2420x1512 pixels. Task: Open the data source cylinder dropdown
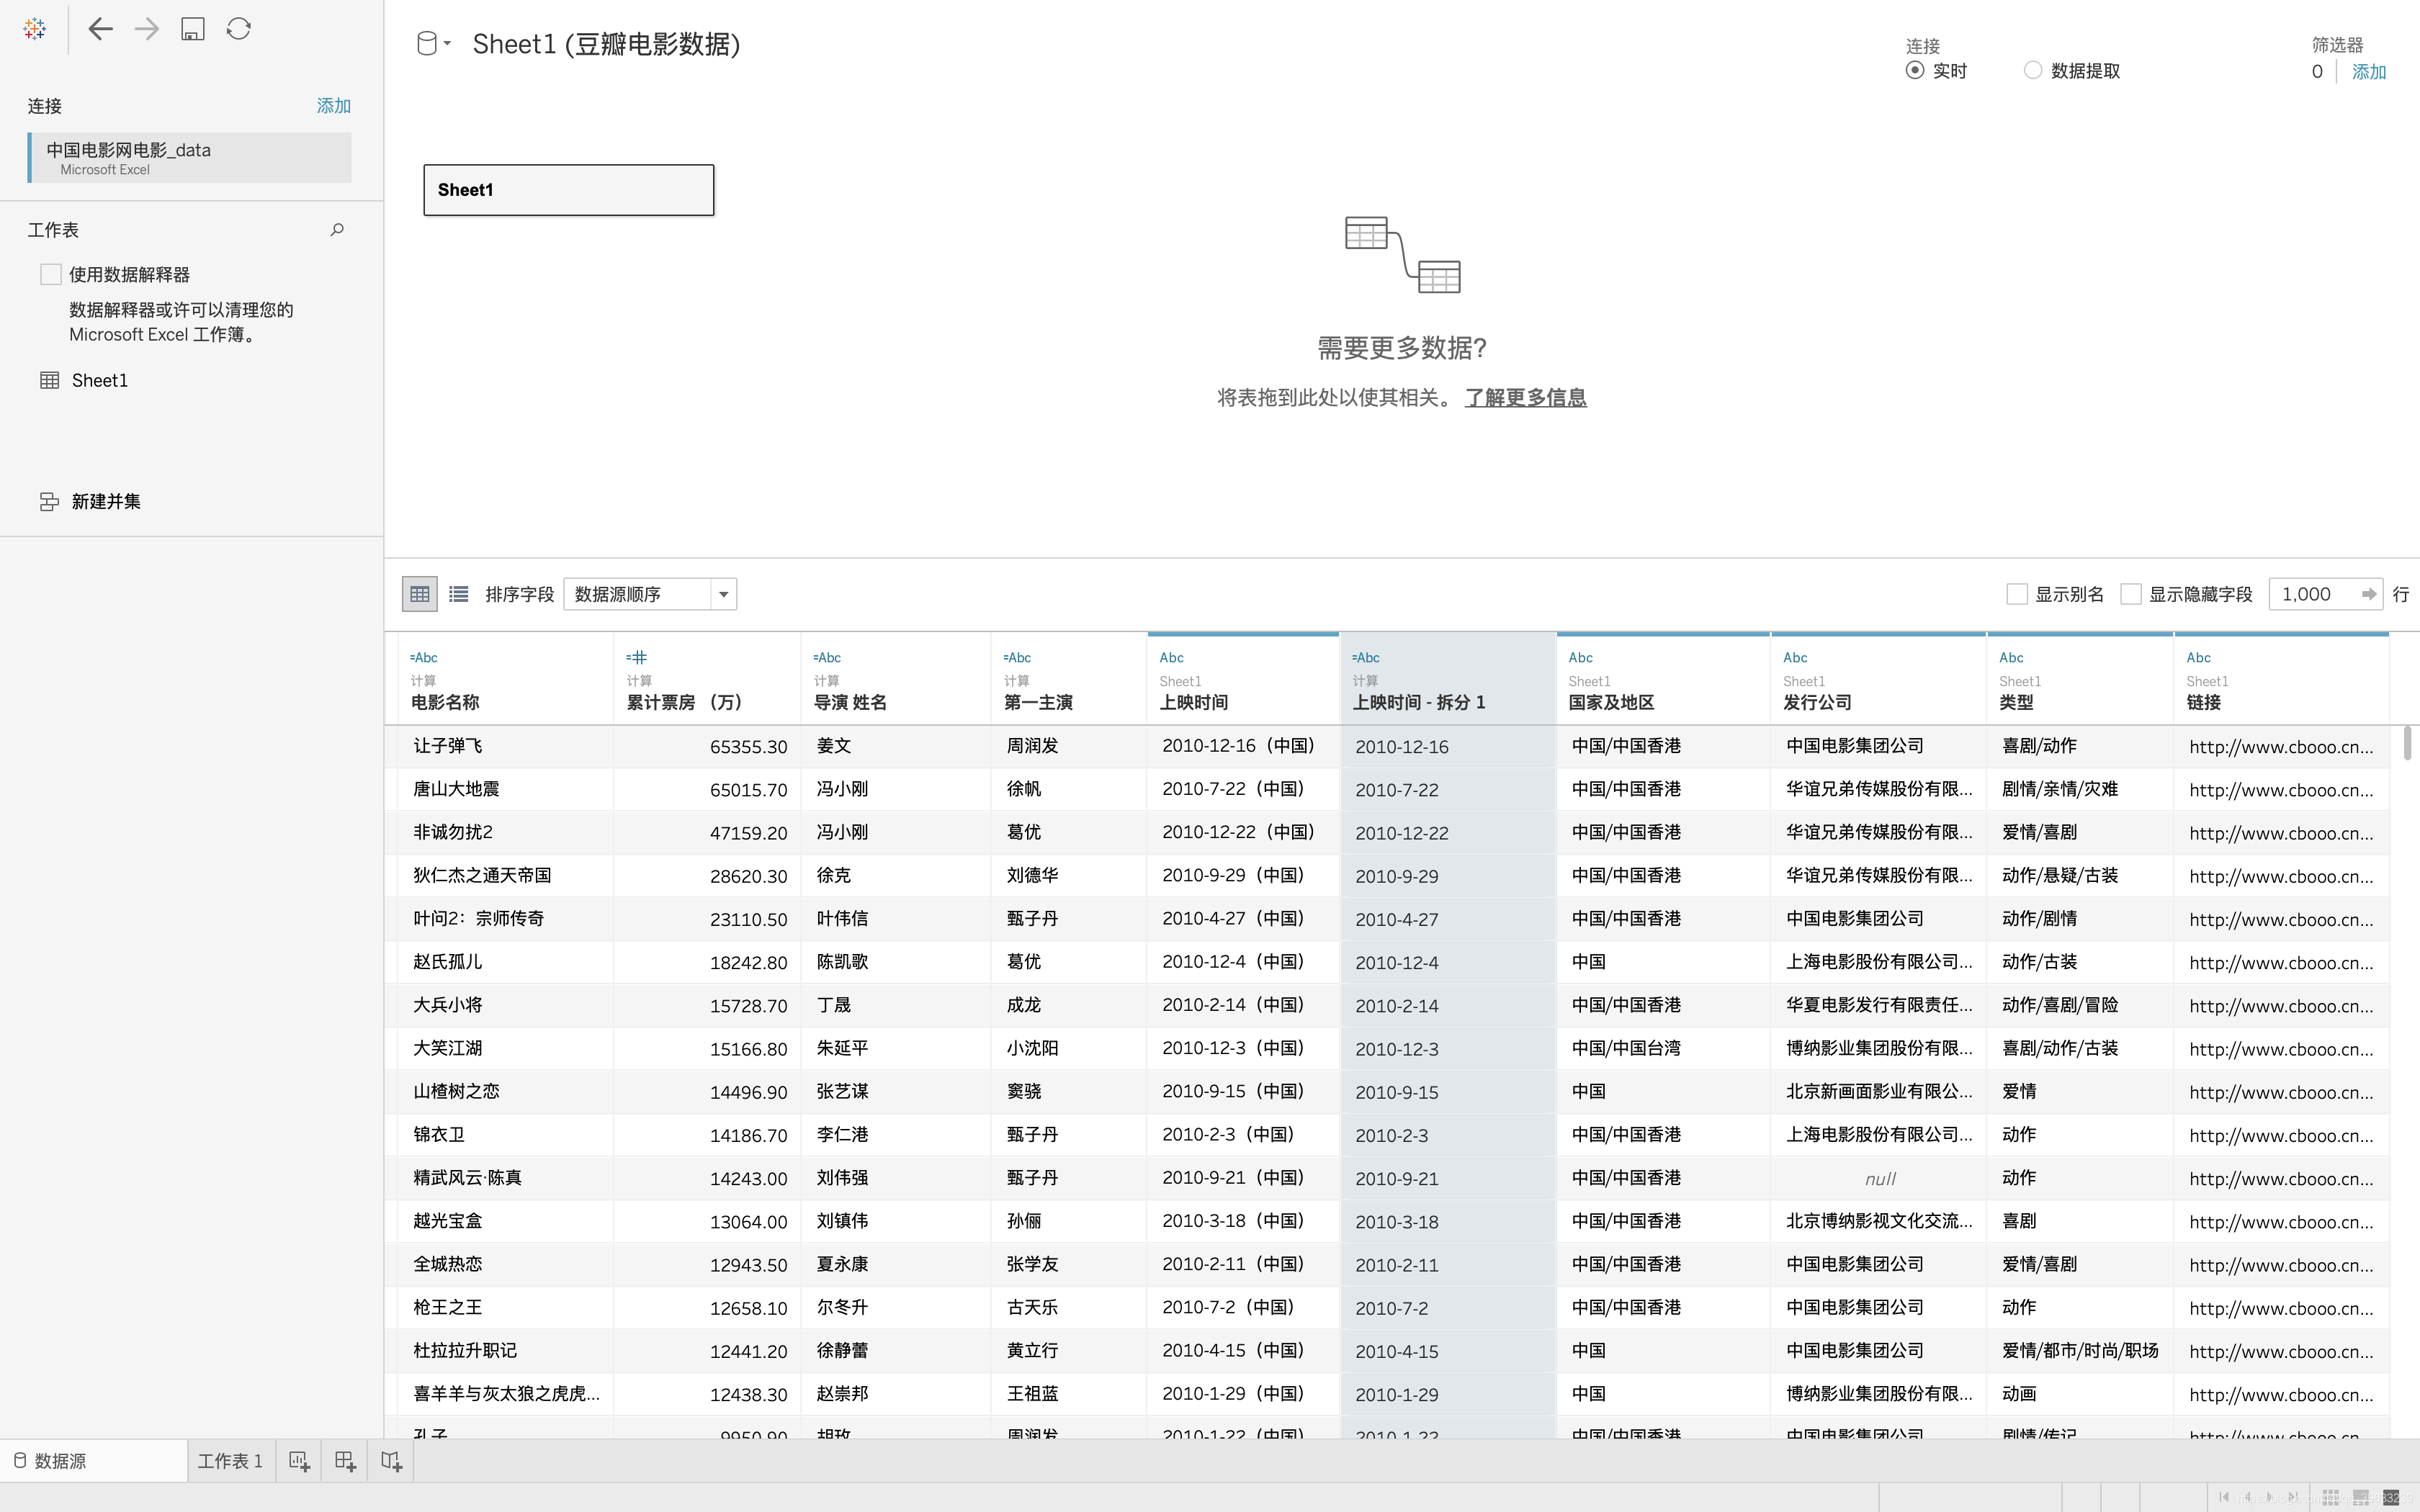[433, 44]
